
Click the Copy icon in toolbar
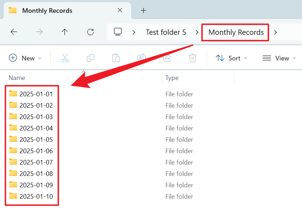coord(90,58)
